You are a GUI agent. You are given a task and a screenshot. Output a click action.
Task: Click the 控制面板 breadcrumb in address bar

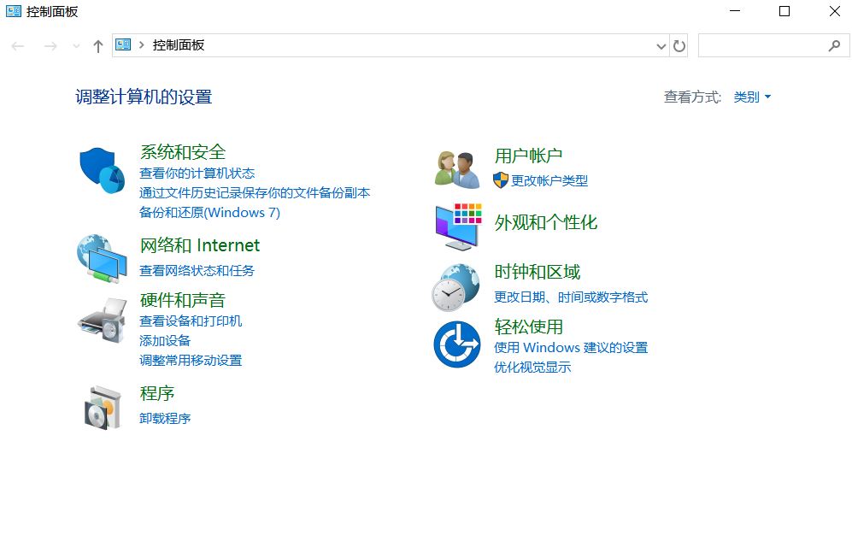pyautogui.click(x=179, y=45)
